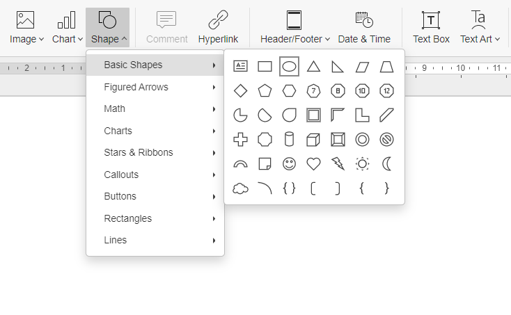Image resolution: width=511 pixels, height=315 pixels.
Task: Open the Header/Footer dropdown
Action: [x=295, y=27]
